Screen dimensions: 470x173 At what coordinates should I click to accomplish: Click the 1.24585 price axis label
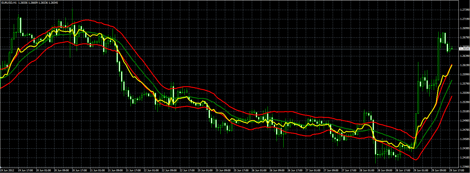coord(465,139)
